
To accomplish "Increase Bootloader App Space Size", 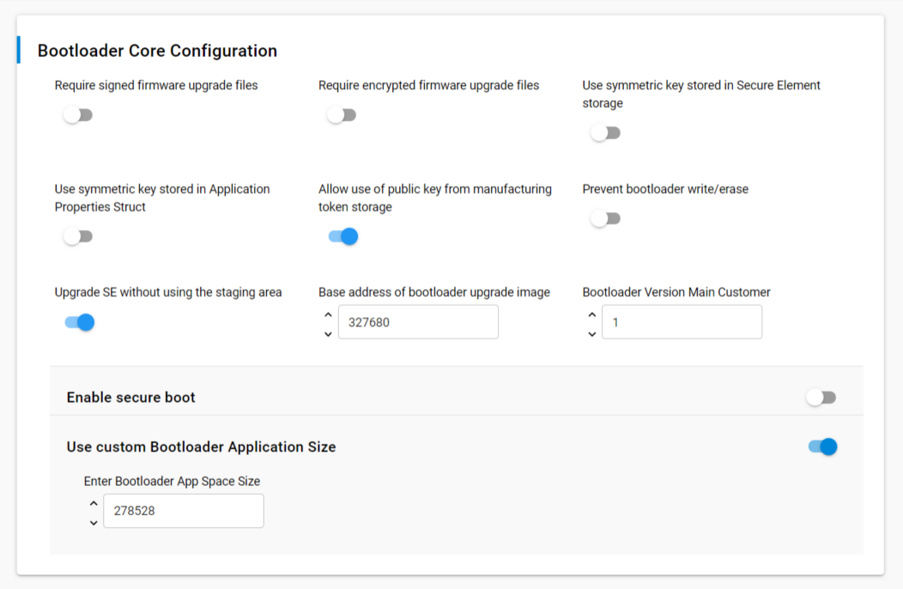I will [94, 503].
